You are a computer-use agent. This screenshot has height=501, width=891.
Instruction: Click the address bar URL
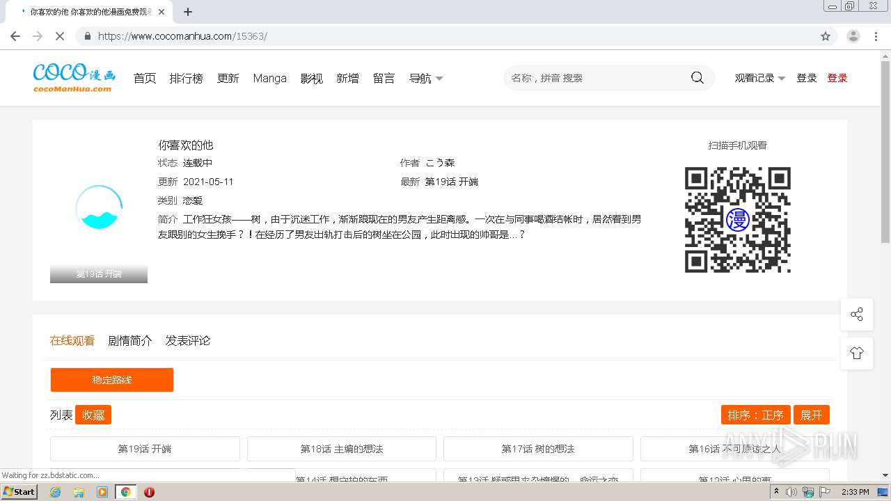point(182,36)
